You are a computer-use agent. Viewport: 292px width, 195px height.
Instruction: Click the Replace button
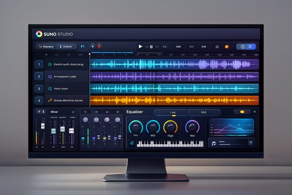point(46,46)
